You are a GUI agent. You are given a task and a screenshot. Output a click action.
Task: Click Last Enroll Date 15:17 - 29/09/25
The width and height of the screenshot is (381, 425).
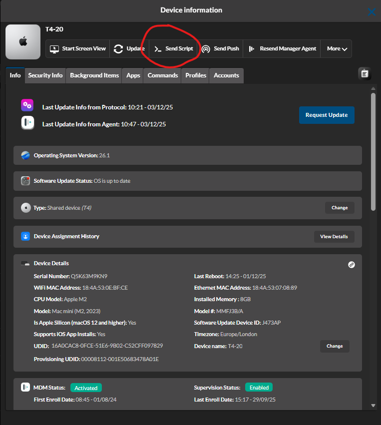coord(255,400)
